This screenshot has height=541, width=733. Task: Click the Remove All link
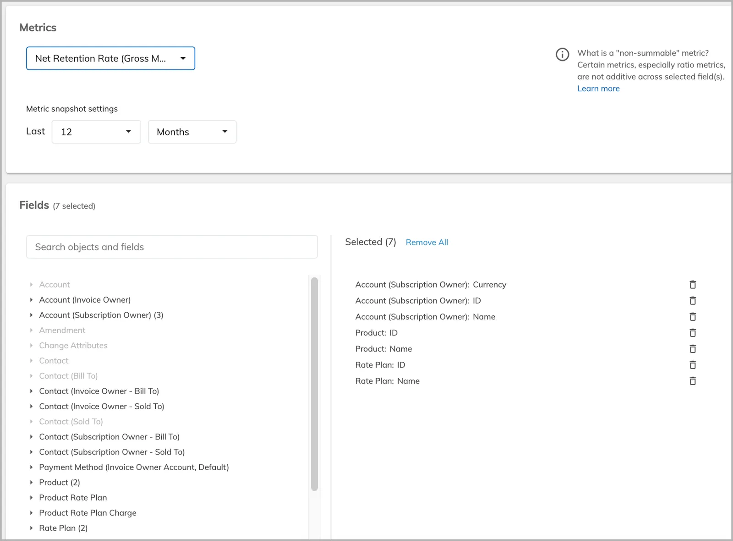point(427,242)
